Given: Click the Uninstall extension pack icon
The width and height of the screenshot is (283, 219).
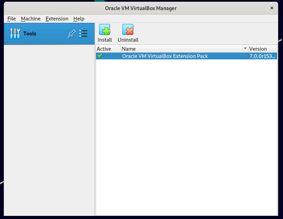Looking at the screenshot, I should tap(128, 30).
